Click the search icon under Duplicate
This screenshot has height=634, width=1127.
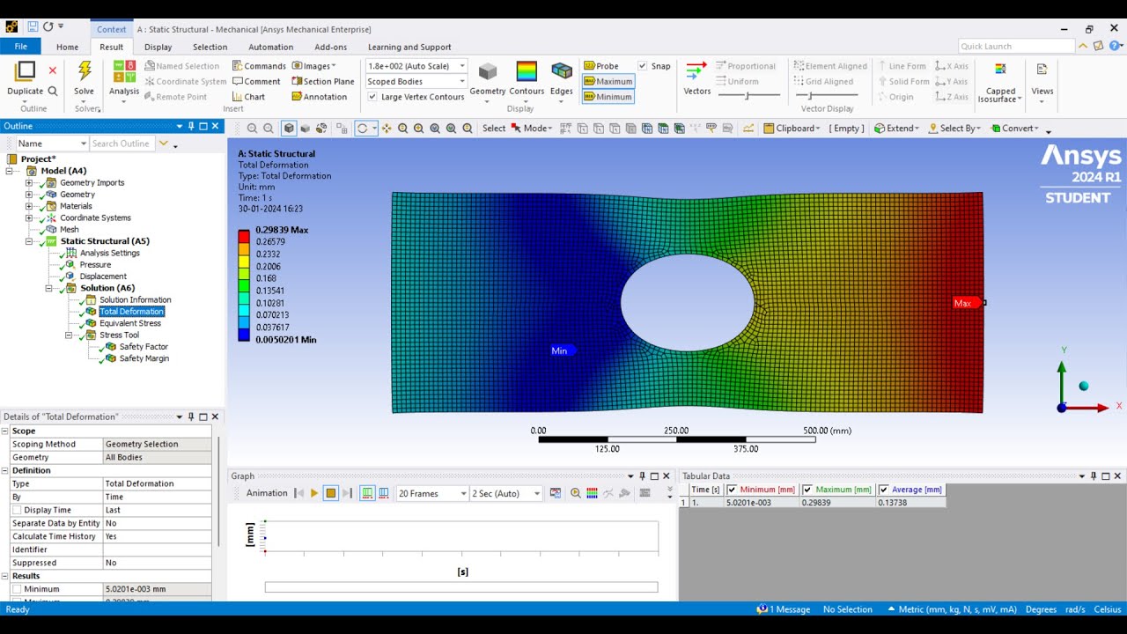(x=53, y=91)
